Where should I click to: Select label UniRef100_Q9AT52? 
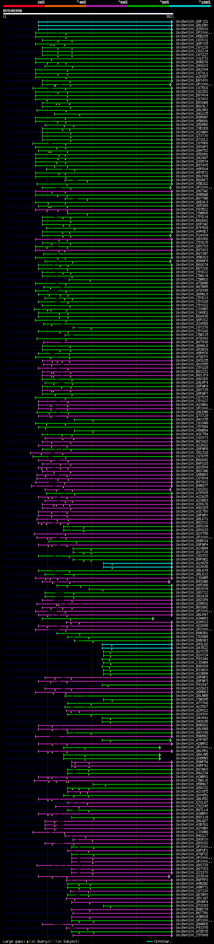click(192, 151)
